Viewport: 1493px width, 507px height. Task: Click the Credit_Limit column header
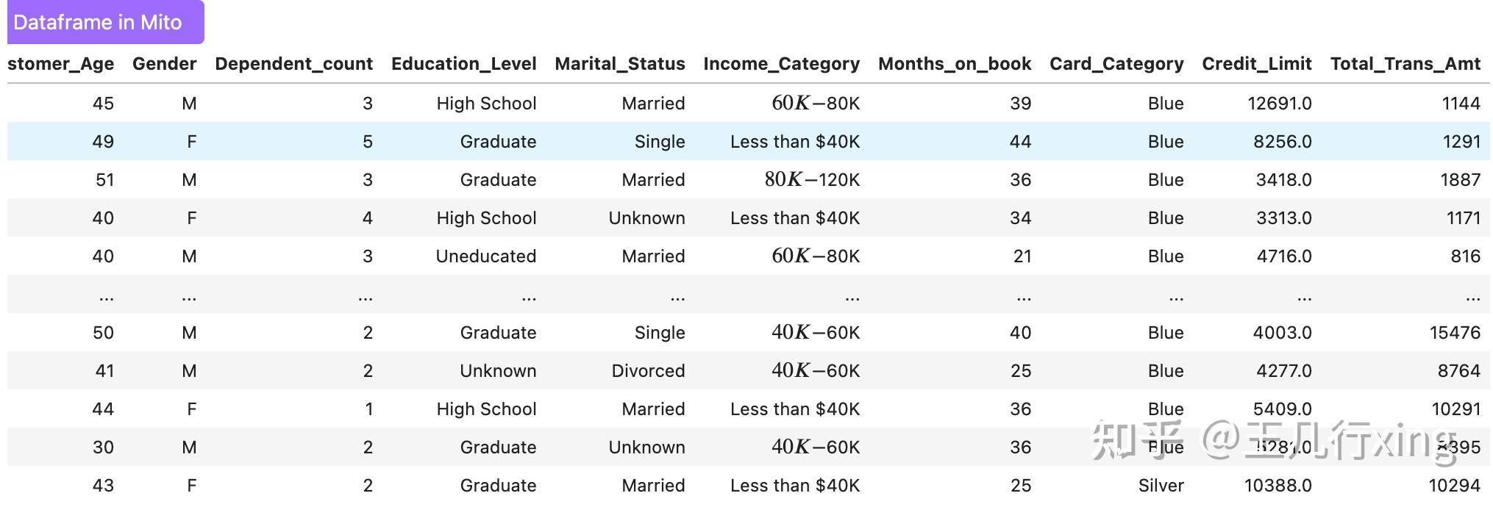[x=1256, y=64]
